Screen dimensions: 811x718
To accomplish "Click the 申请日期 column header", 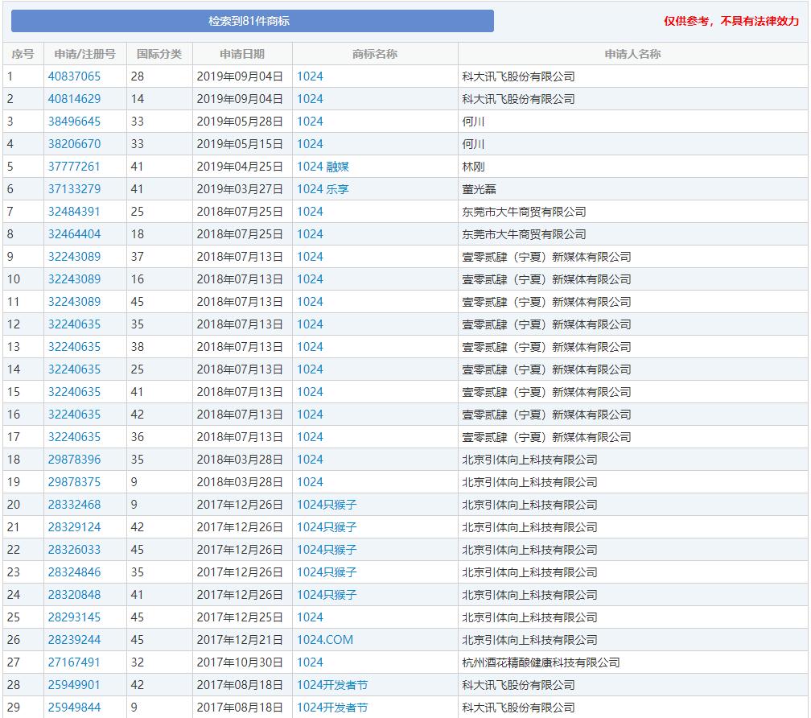I will [242, 54].
